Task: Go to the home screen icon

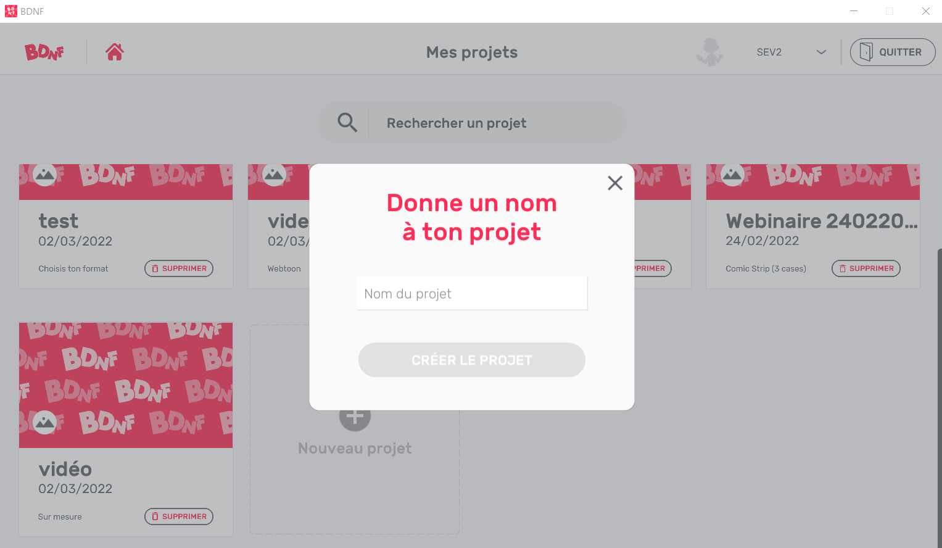Action: [115, 52]
